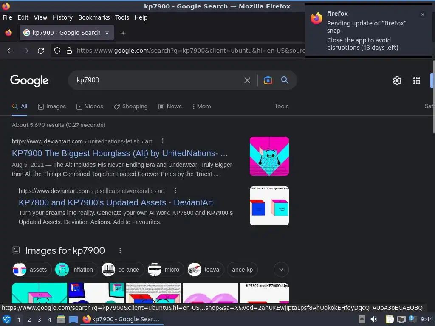435x326 pixels.
Task: Switch to workspace 2 in taskbar
Action: 29,320
